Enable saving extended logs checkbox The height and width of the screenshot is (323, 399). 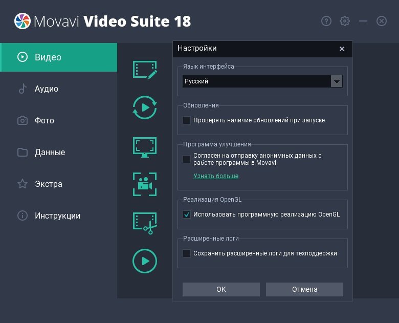[x=187, y=253]
